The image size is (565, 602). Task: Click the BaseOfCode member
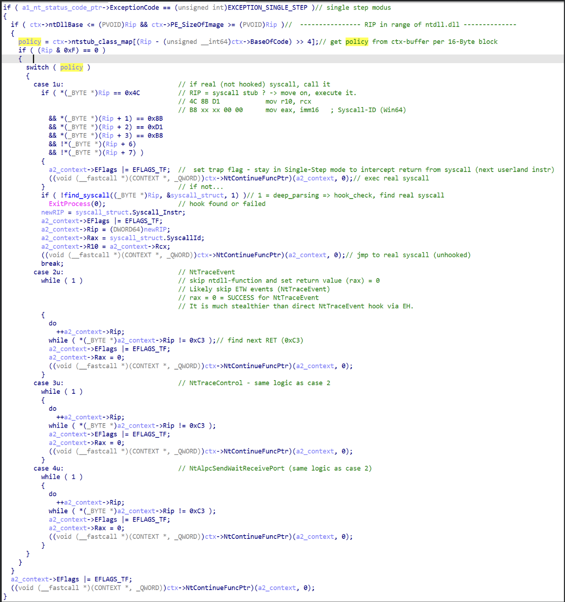(x=269, y=42)
